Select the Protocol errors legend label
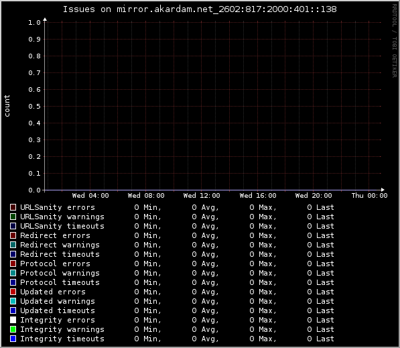 coord(56,264)
